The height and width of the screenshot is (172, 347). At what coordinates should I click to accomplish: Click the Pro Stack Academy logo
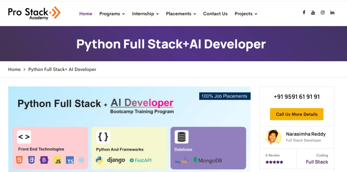click(34, 13)
